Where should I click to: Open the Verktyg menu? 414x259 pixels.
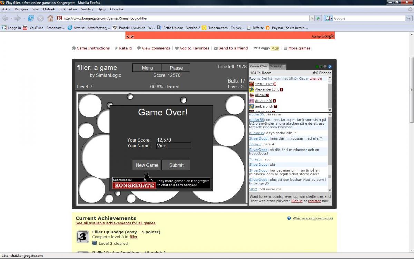pyautogui.click(x=87, y=9)
